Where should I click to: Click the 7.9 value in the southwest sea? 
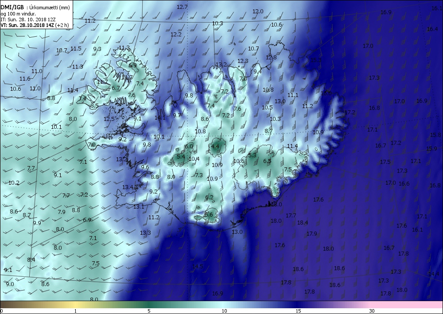(x=61, y=212)
